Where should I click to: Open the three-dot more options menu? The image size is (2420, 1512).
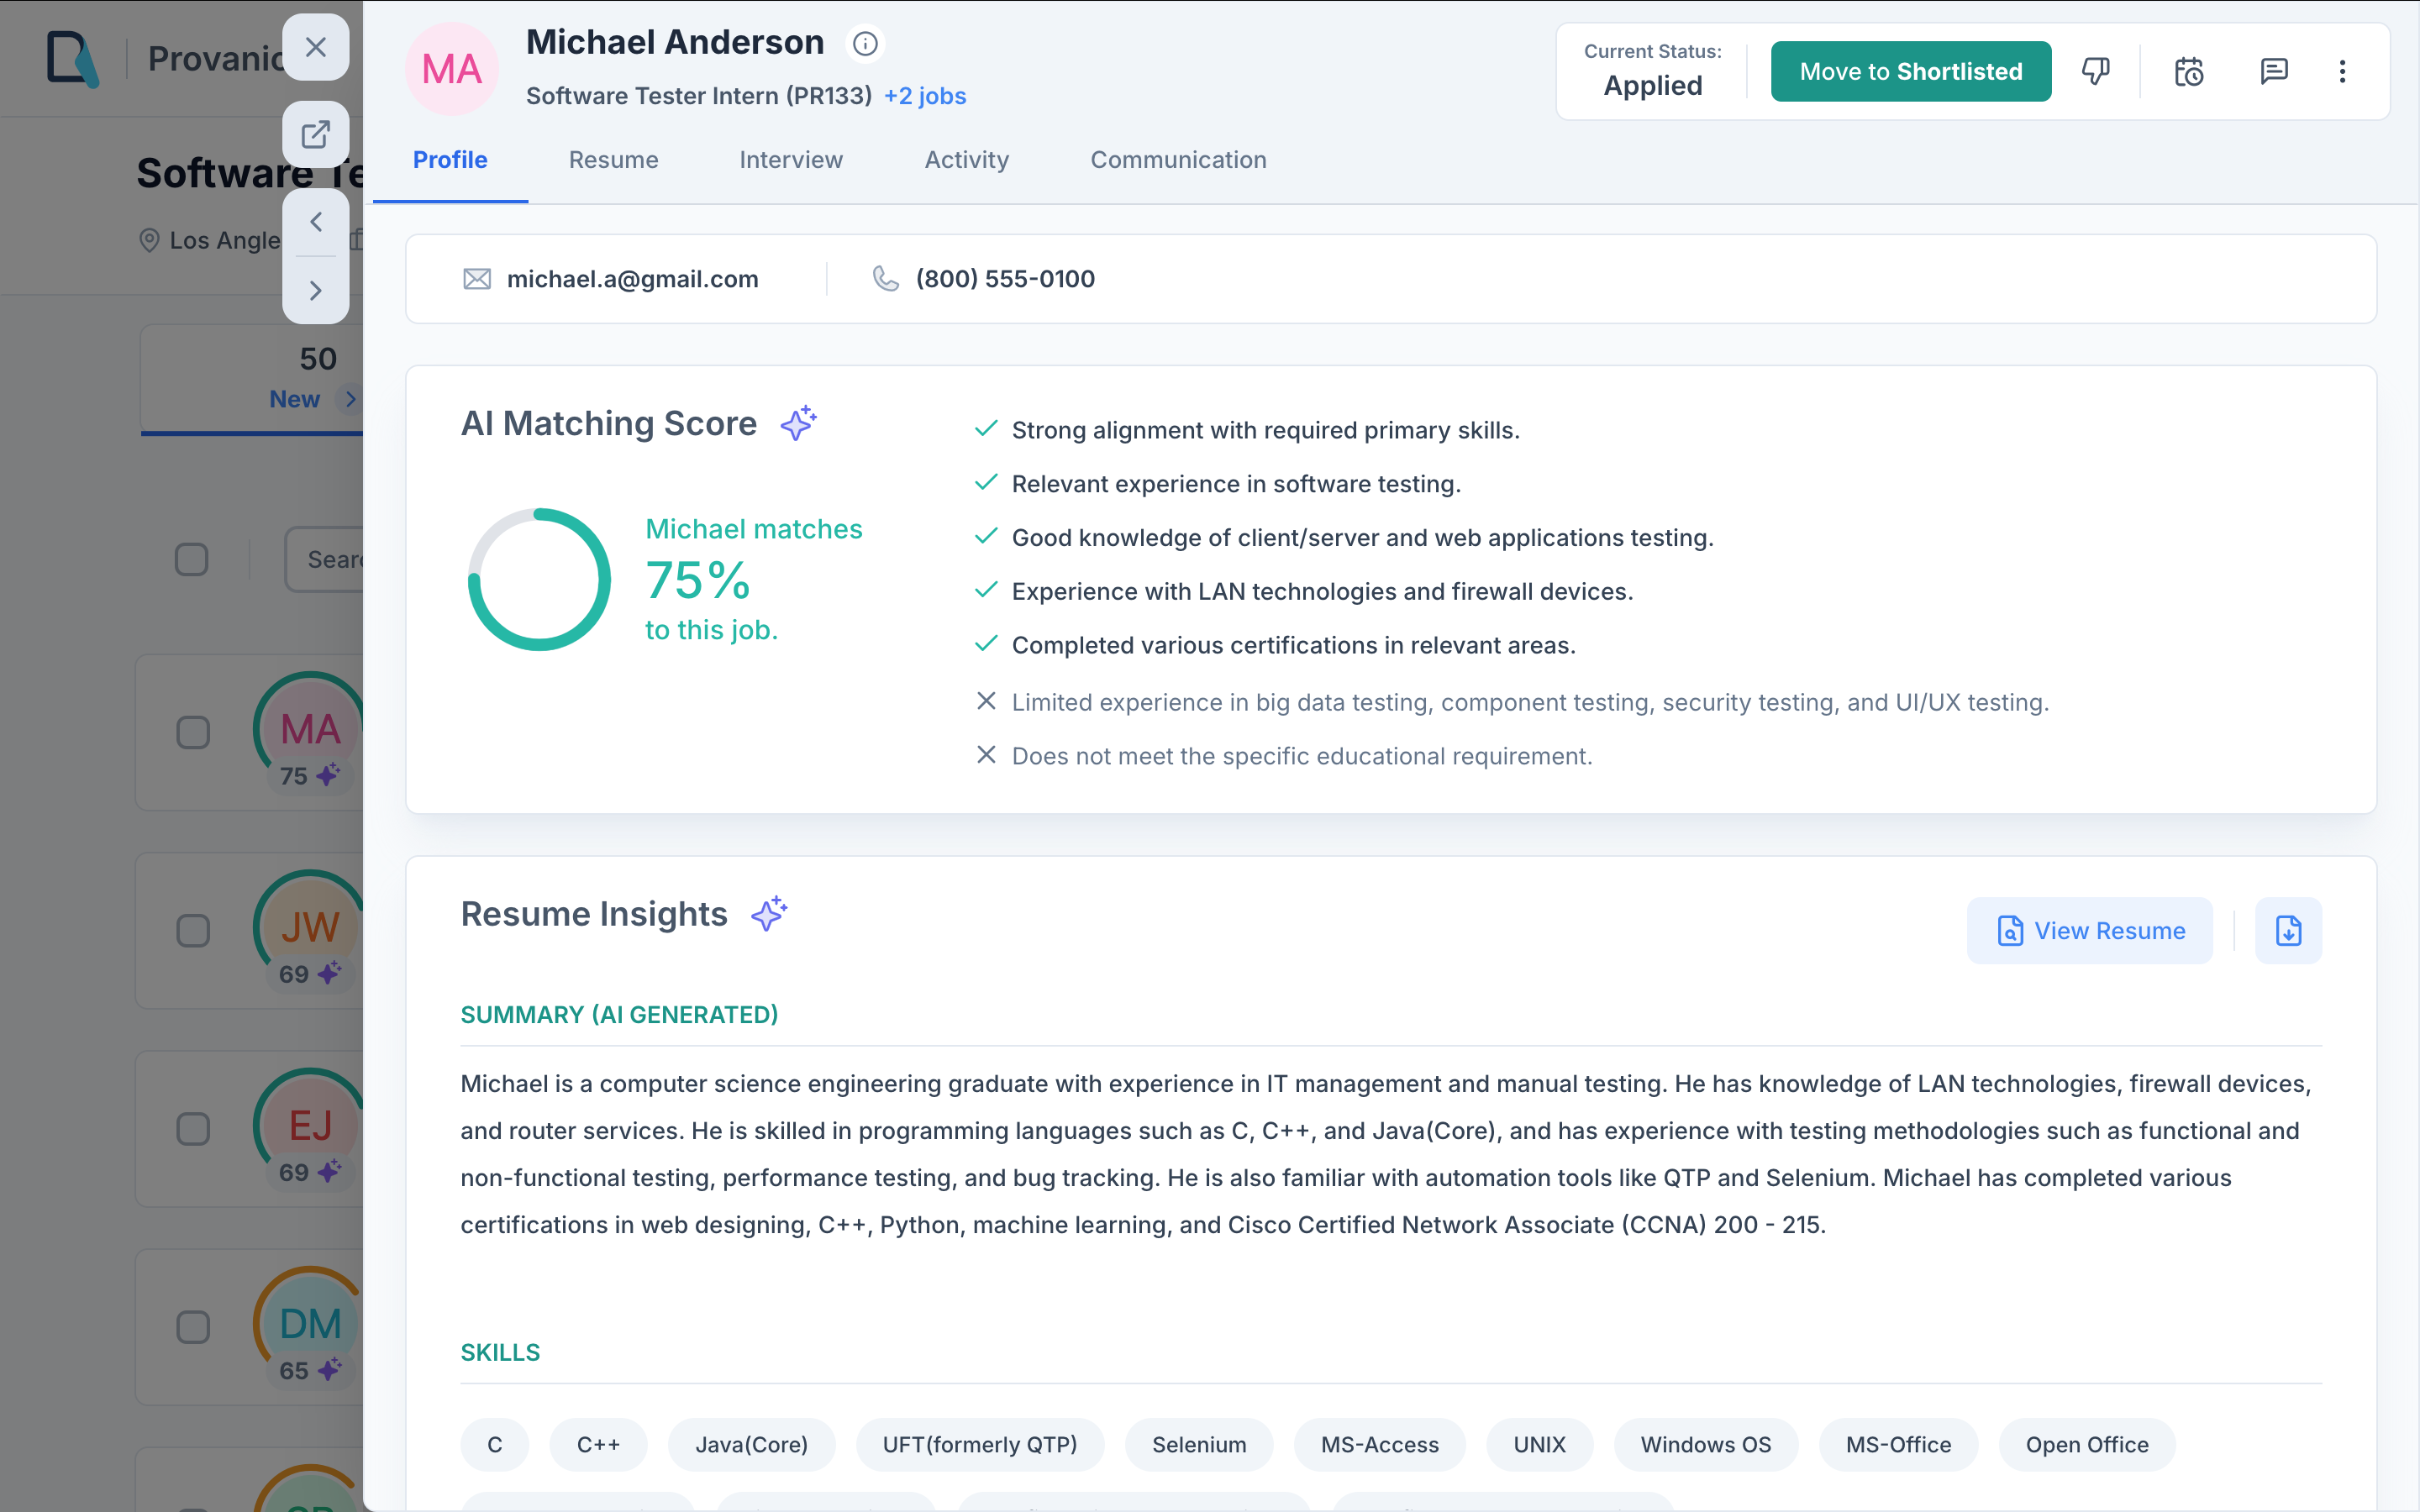pyautogui.click(x=2342, y=71)
